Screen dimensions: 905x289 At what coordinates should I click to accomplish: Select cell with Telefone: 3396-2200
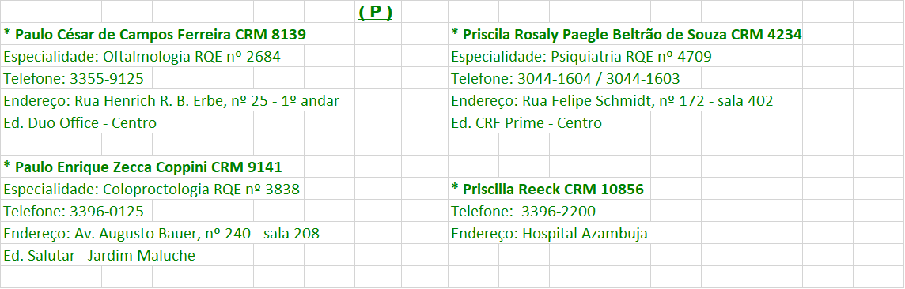(x=523, y=212)
